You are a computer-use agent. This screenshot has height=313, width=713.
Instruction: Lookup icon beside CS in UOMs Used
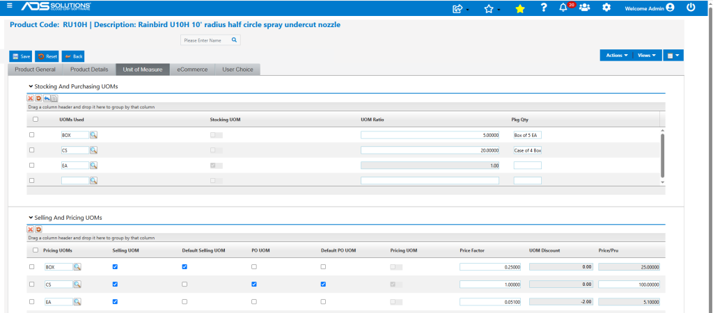[94, 150]
